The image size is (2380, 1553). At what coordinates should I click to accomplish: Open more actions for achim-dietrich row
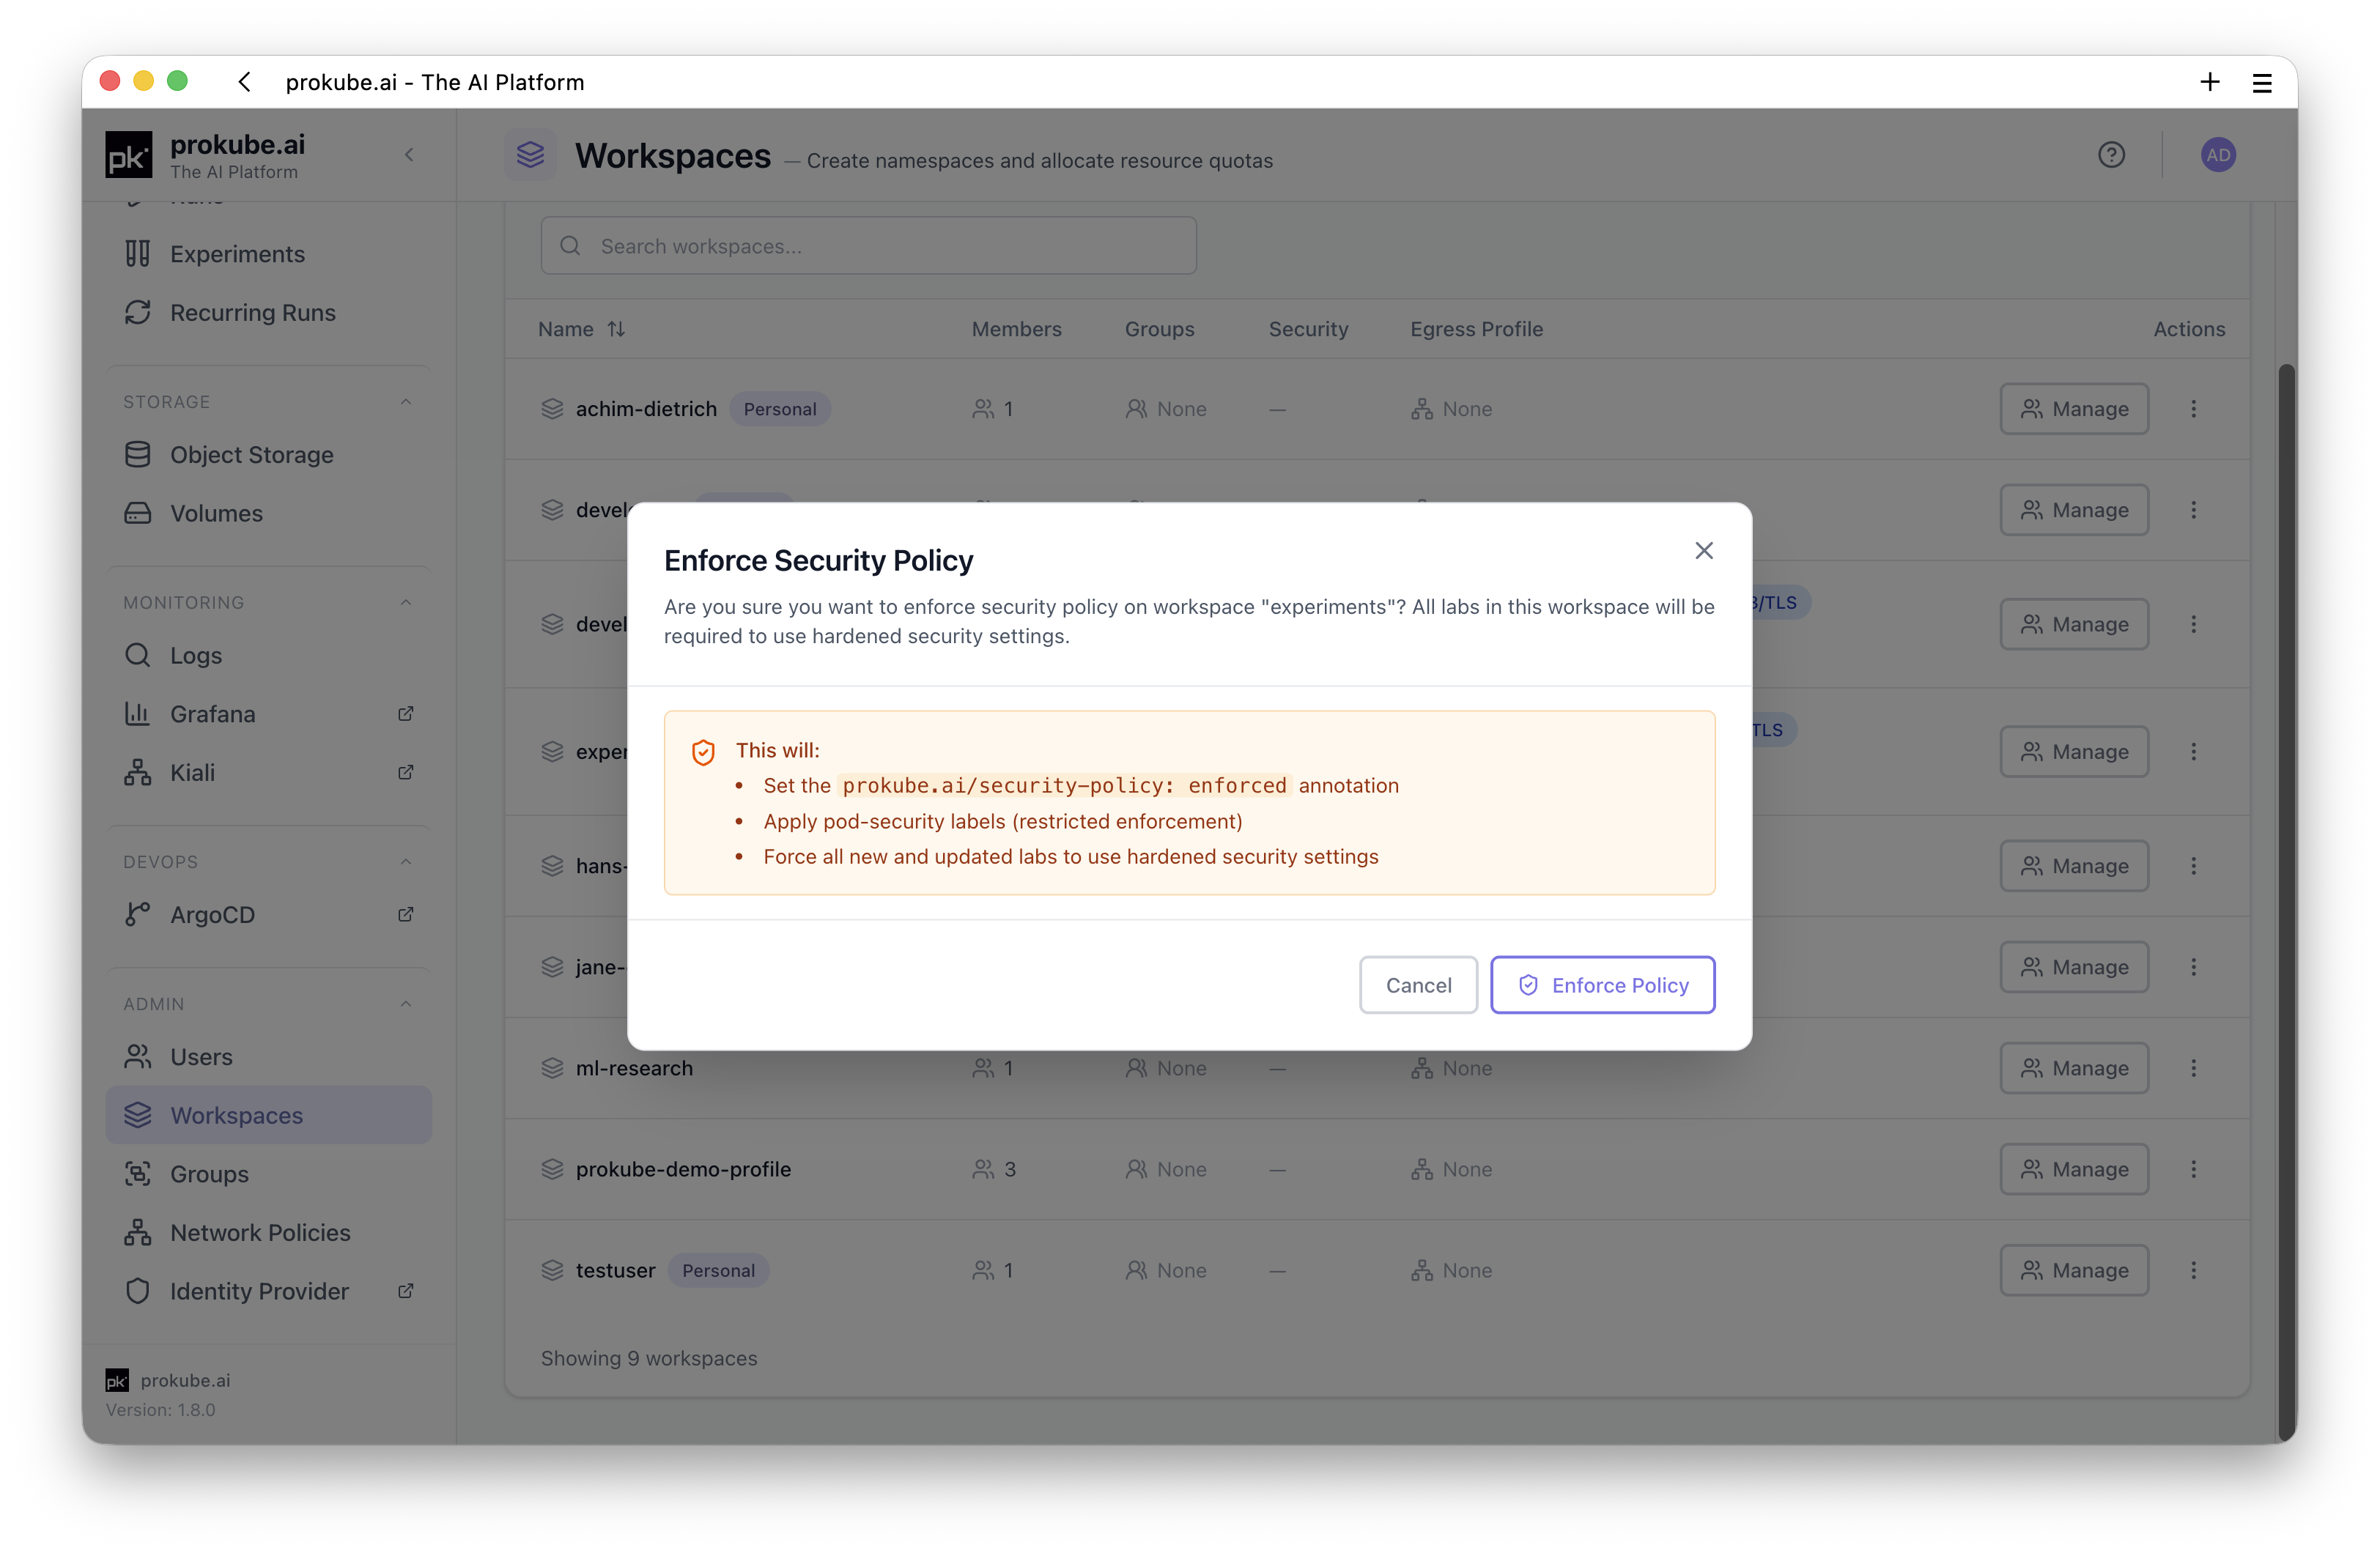[x=2193, y=409]
